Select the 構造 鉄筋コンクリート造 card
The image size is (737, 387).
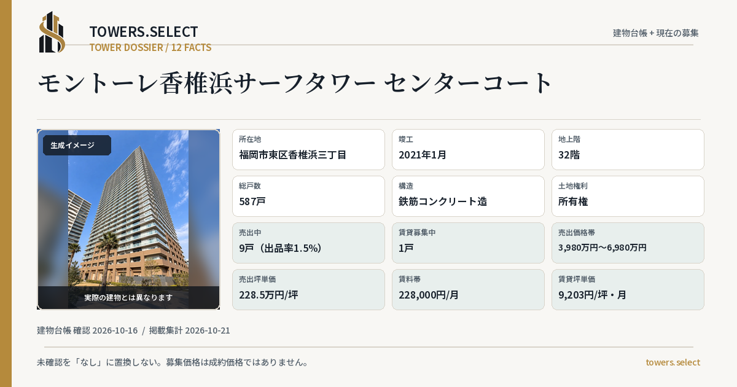468,196
